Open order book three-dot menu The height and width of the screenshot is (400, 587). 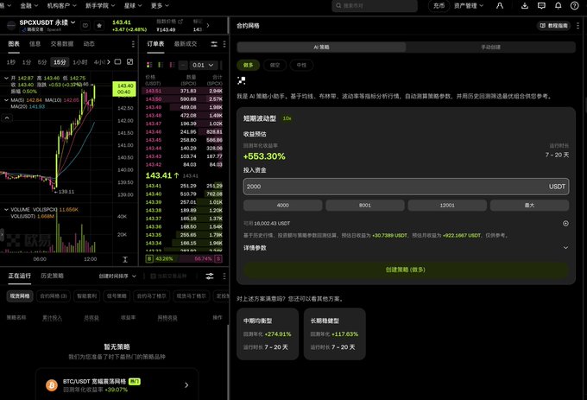(224, 44)
